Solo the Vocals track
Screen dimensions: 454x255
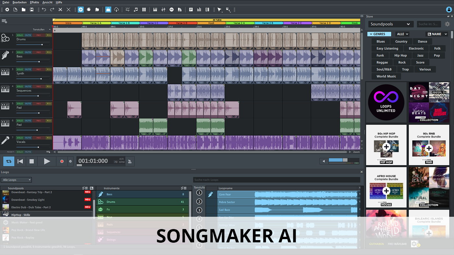[x=20, y=138]
